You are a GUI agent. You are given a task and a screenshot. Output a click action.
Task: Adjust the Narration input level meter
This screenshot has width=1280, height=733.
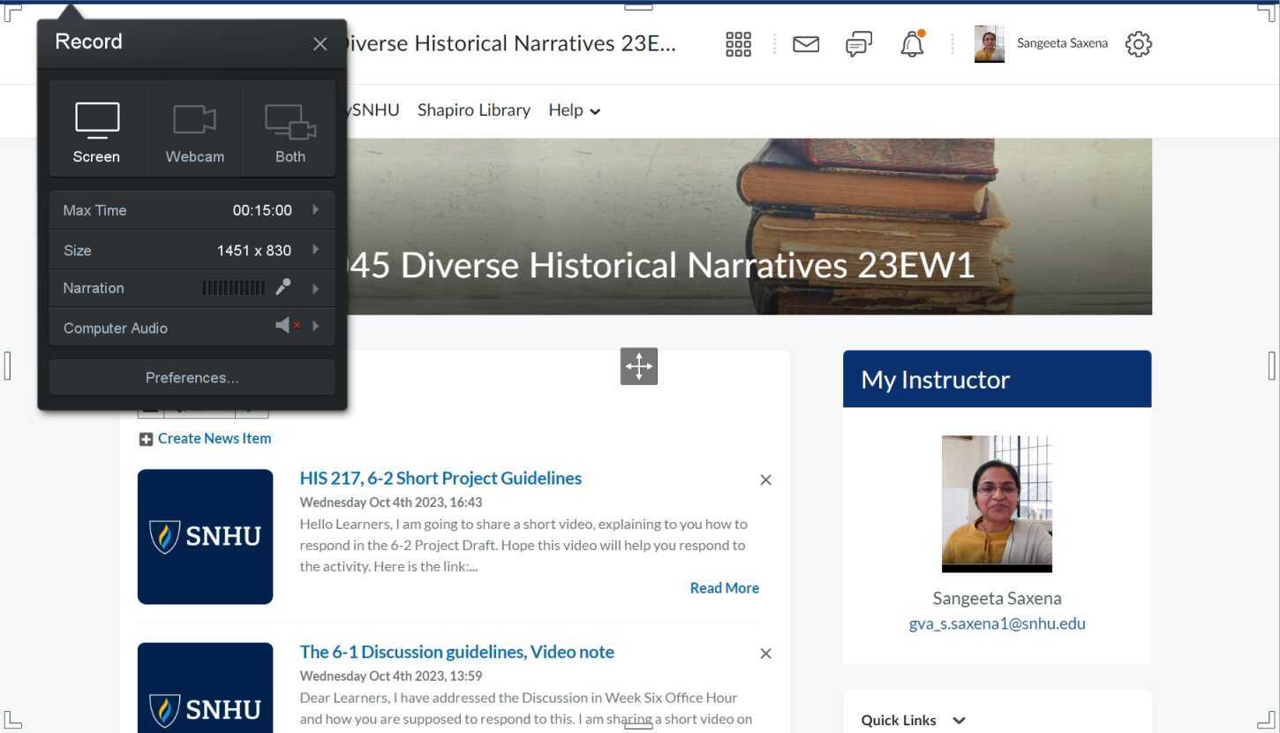233,287
